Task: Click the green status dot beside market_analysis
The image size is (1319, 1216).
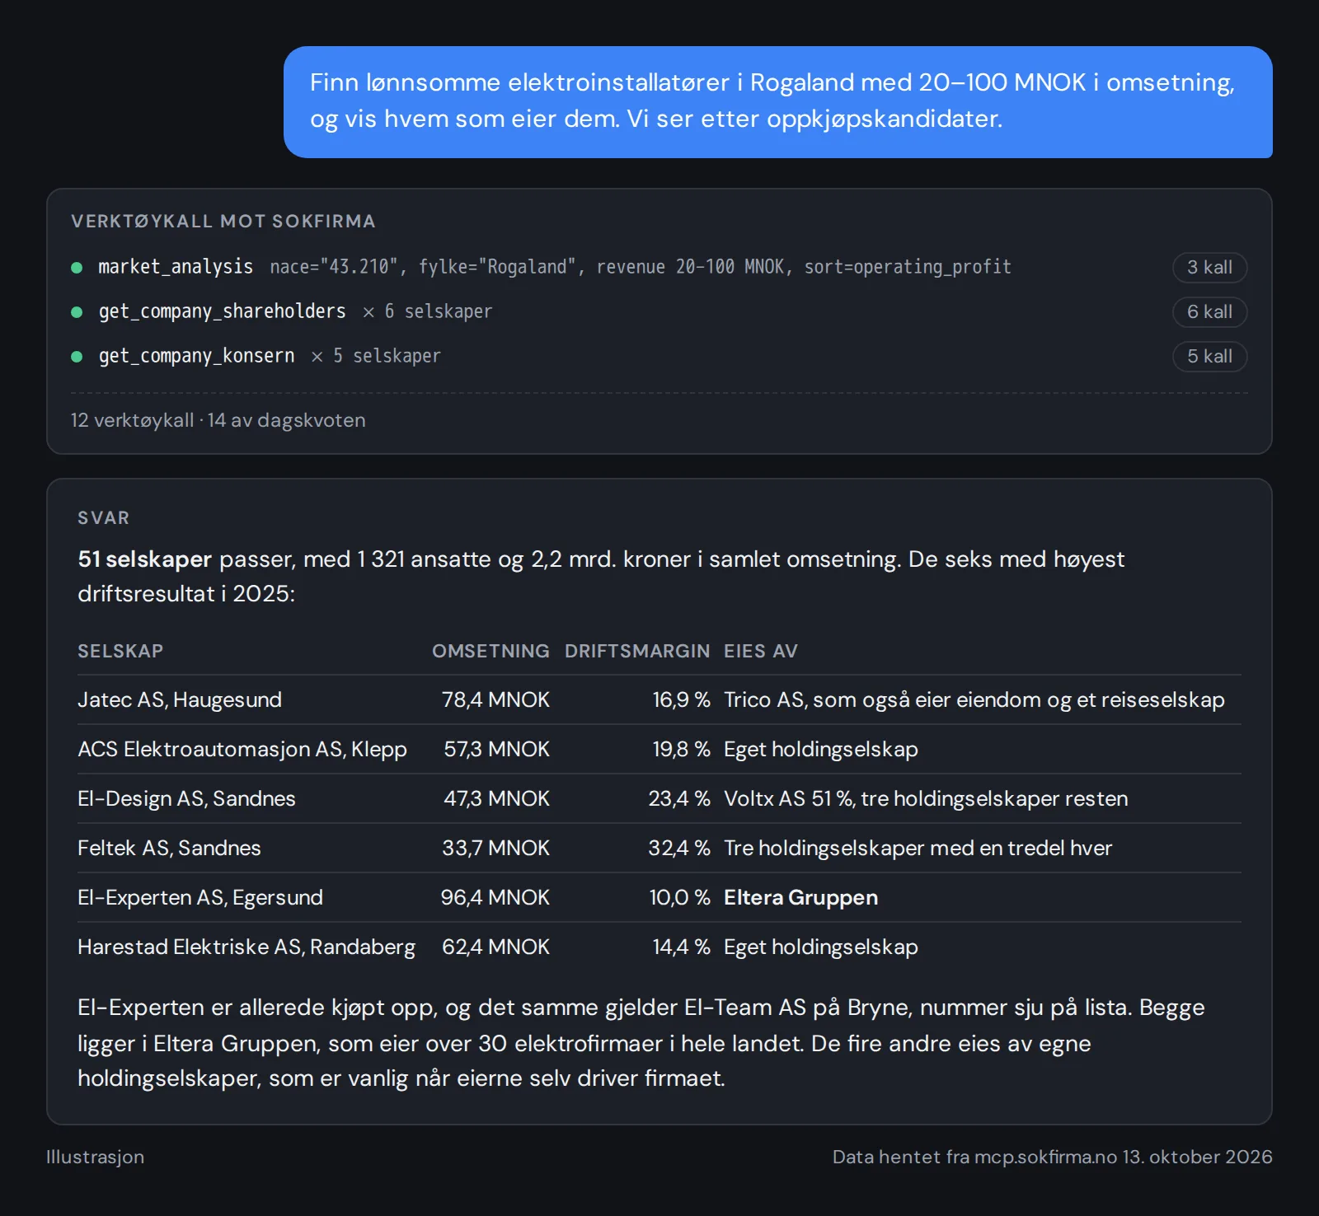Action: click(77, 268)
